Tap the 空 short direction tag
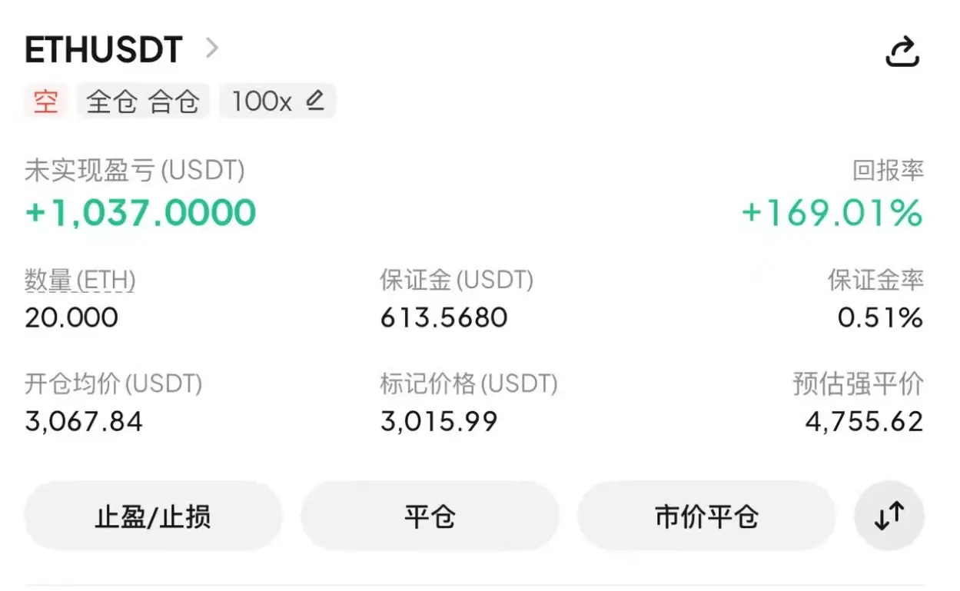Viewport: 960px width, 591px height. tap(46, 101)
